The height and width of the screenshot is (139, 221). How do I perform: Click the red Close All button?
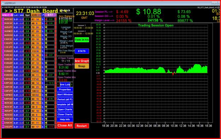point(65,125)
